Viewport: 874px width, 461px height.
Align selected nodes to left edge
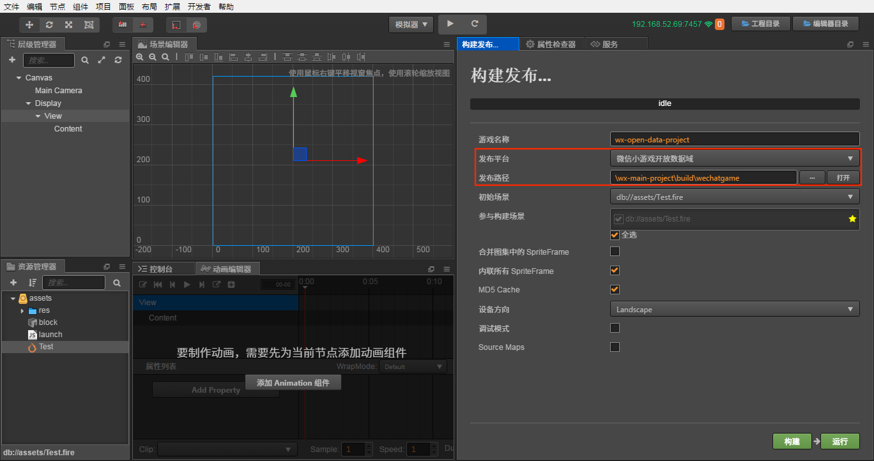click(233, 57)
